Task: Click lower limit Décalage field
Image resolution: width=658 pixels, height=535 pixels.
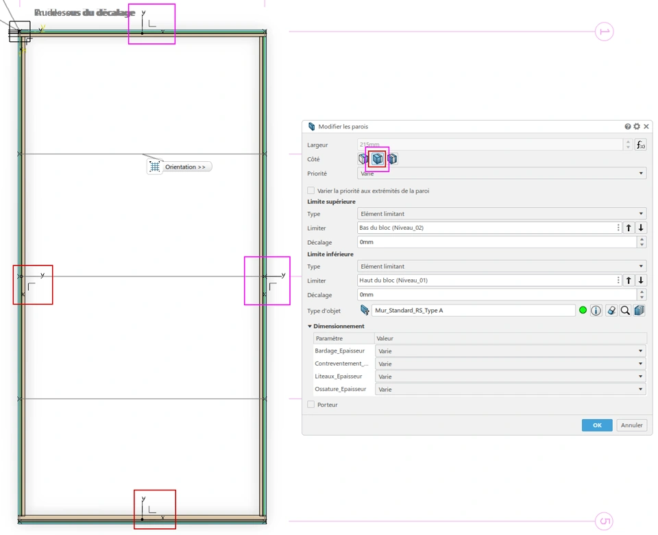Action: point(498,294)
